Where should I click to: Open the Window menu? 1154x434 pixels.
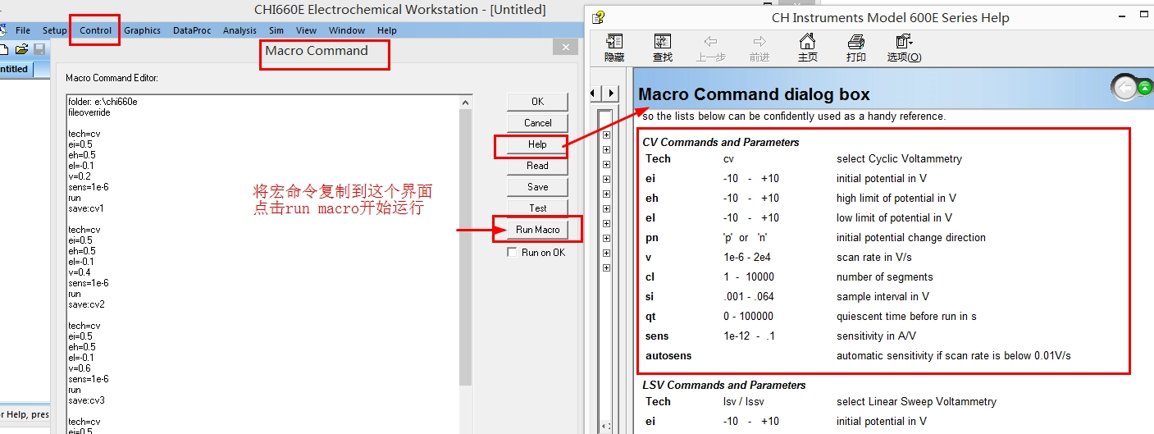click(x=347, y=30)
